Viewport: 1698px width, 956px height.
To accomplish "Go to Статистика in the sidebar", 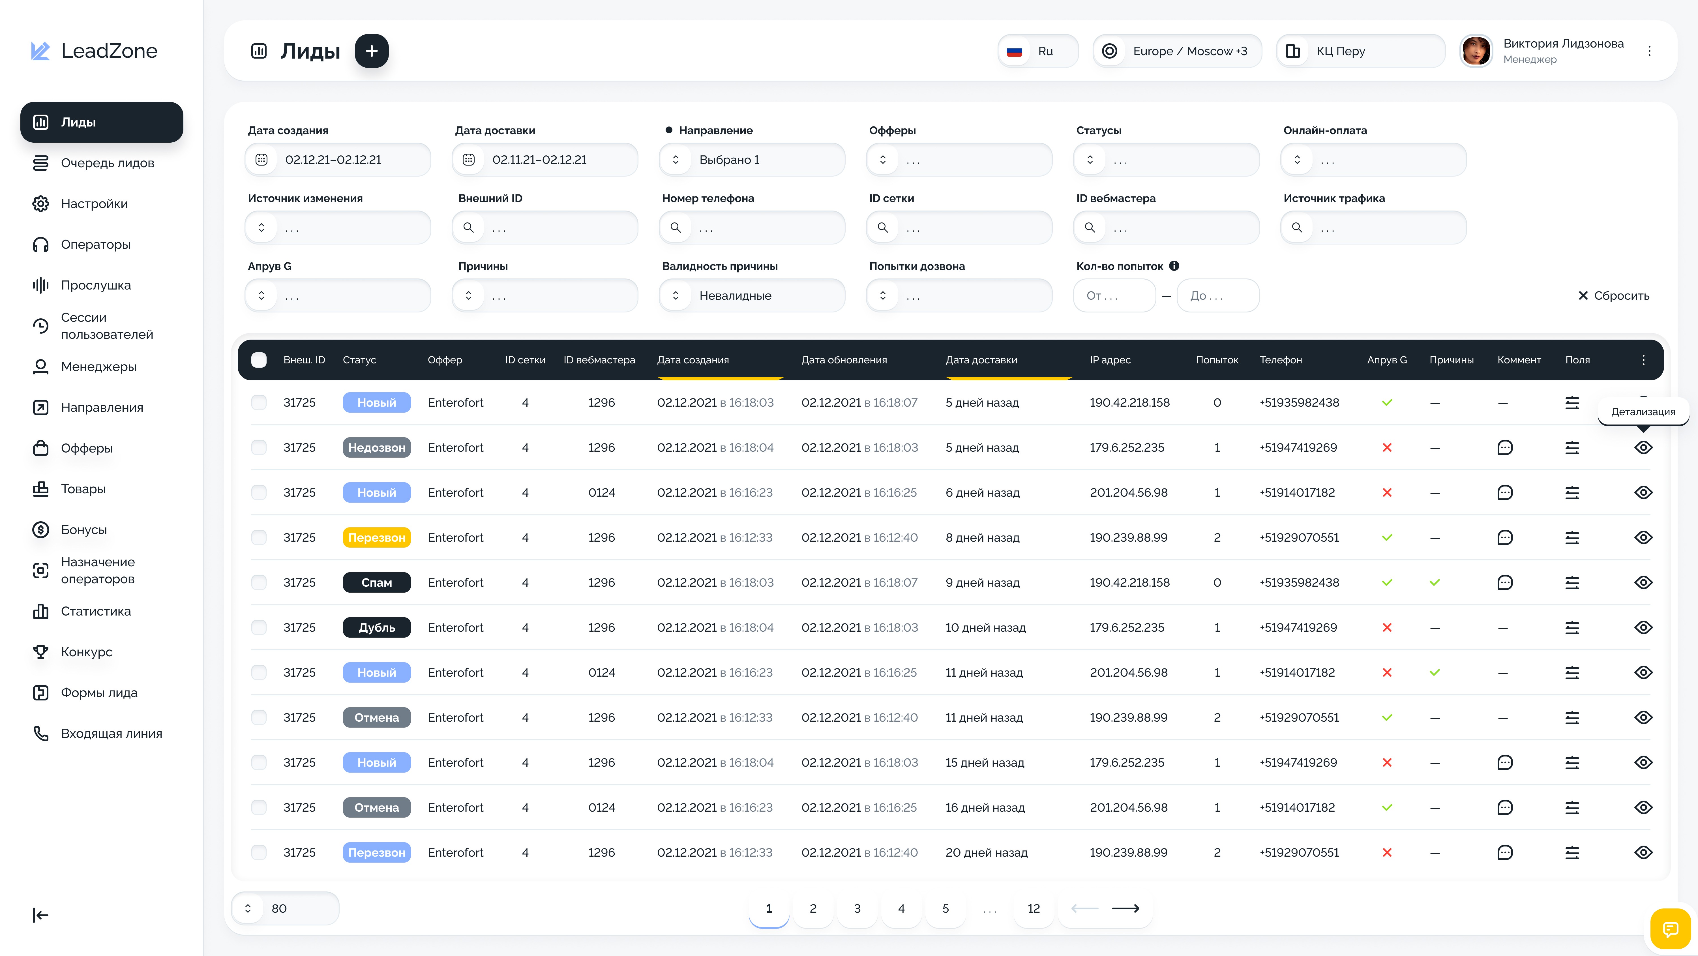I will (96, 611).
